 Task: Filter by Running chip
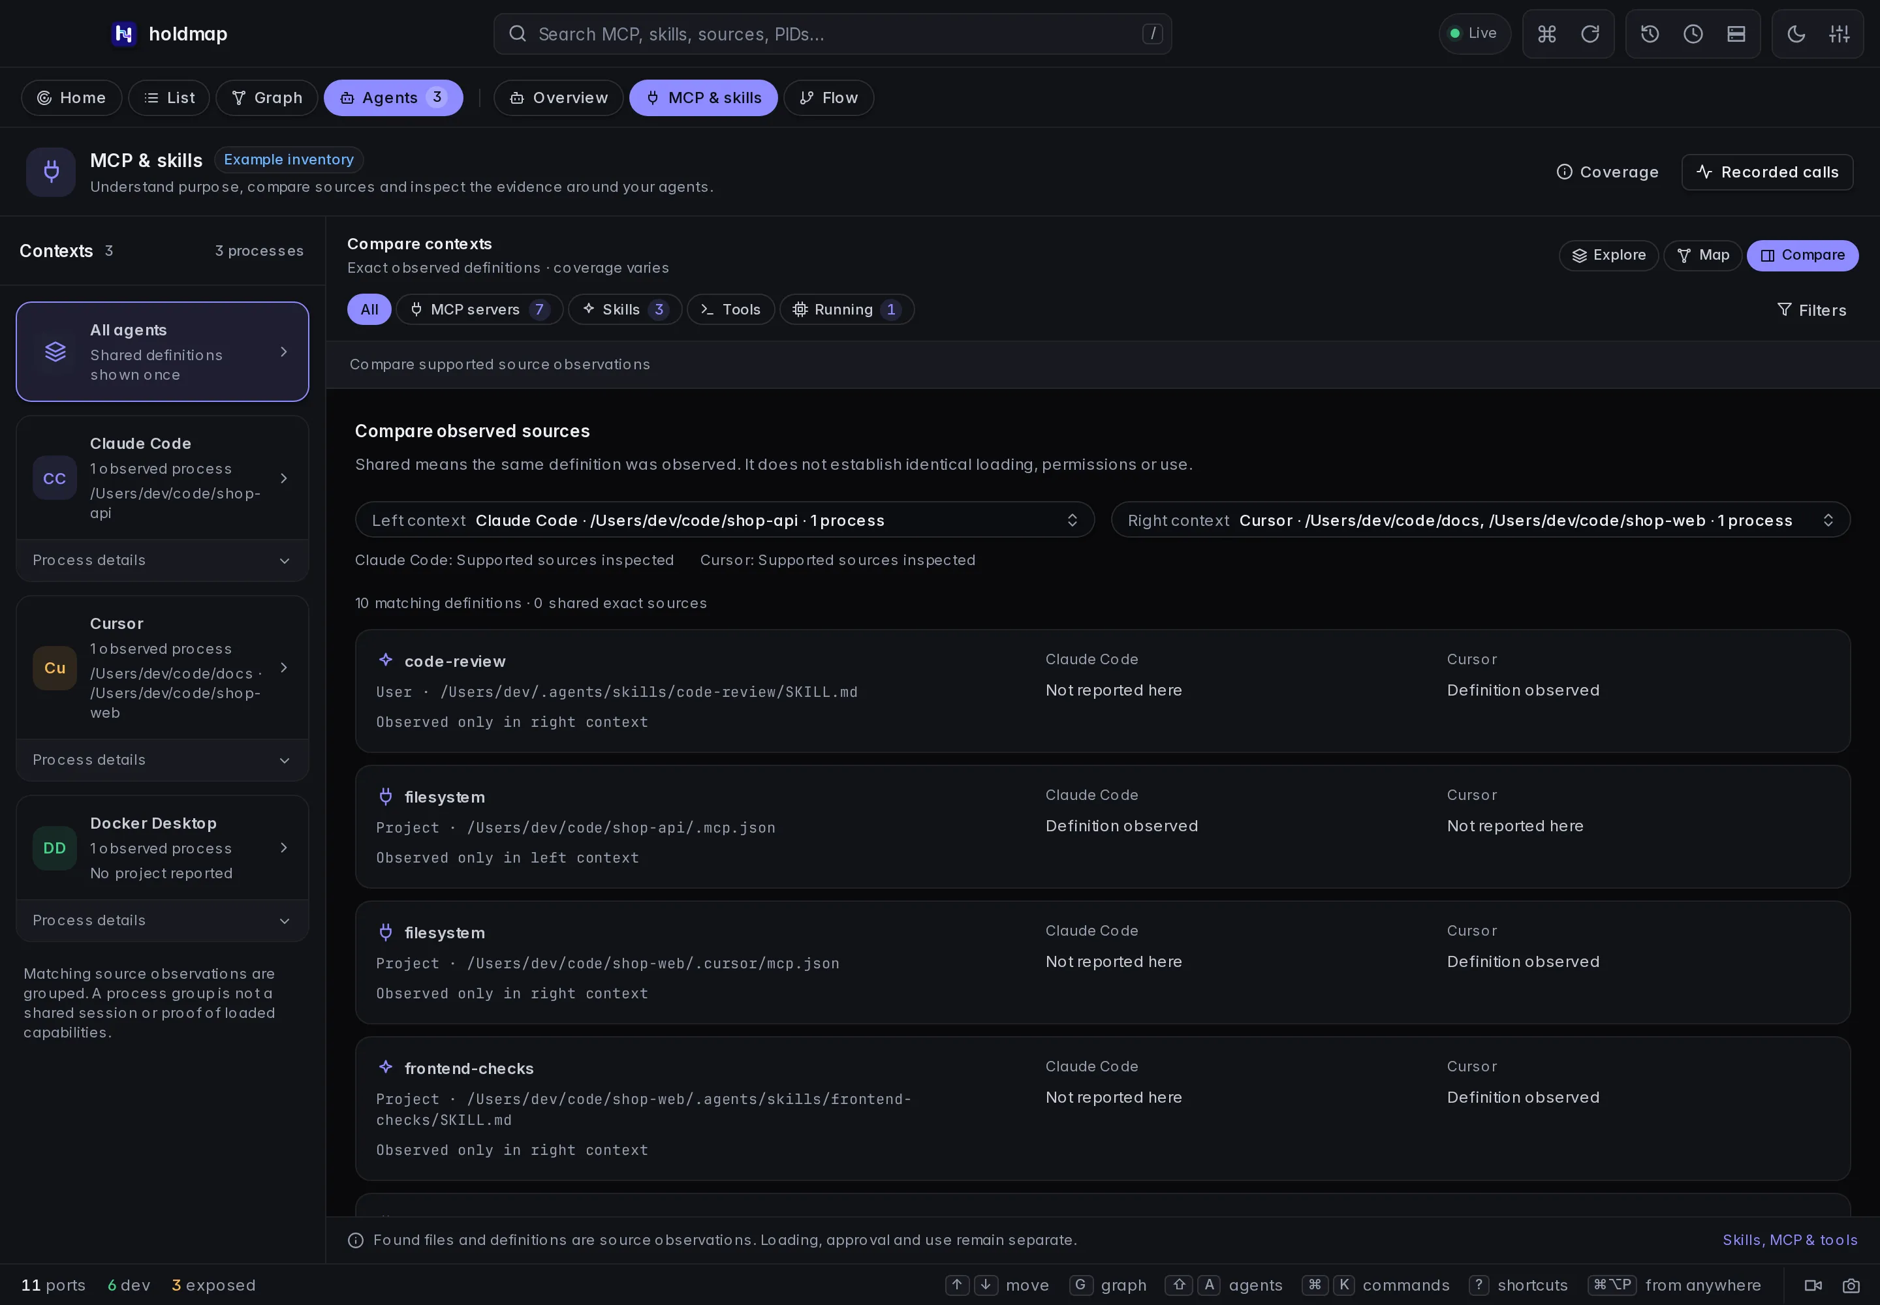847,309
